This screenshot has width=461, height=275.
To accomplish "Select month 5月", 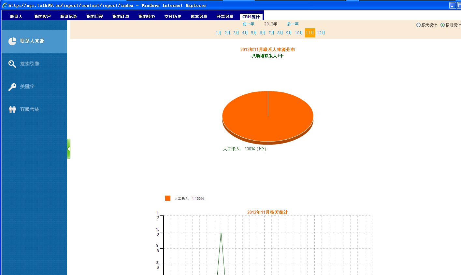I will pyautogui.click(x=254, y=33).
